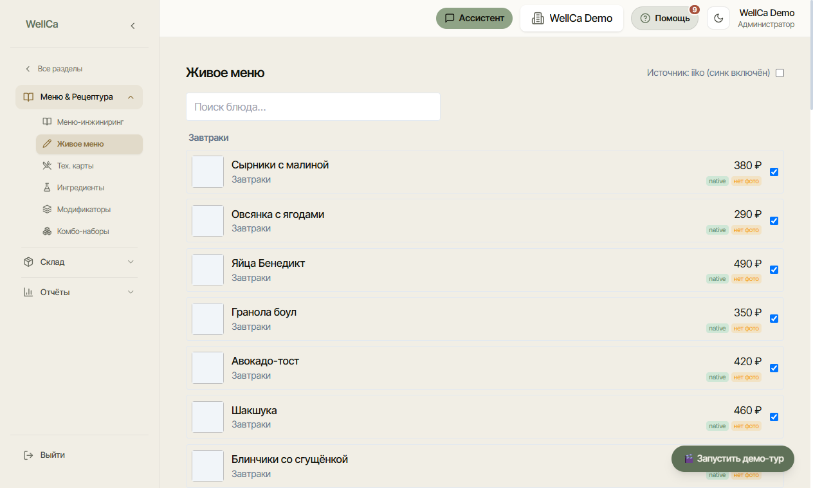Expand the Отчёты section chevron
This screenshot has height=488, width=813.
pos(131,293)
